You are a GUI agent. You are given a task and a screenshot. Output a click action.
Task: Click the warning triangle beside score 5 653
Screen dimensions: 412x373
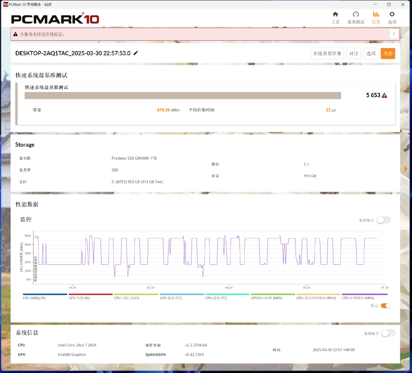(385, 95)
